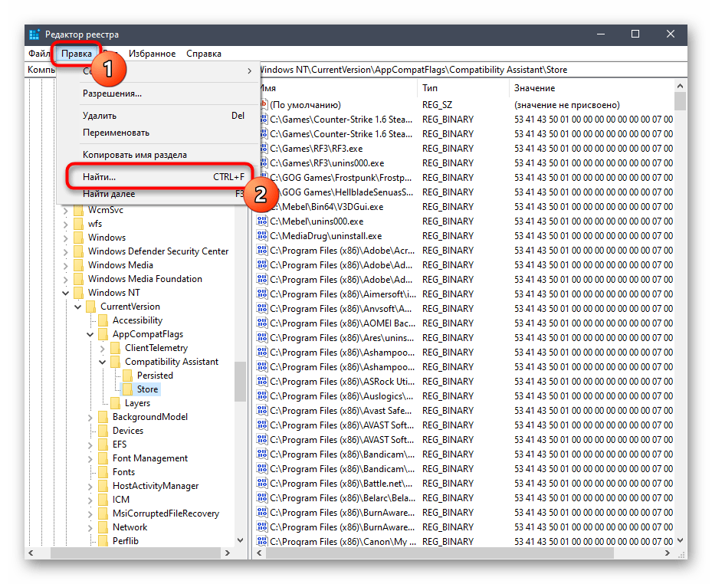Select the ICM registry key
This screenshot has height=584, width=712.
click(121, 500)
